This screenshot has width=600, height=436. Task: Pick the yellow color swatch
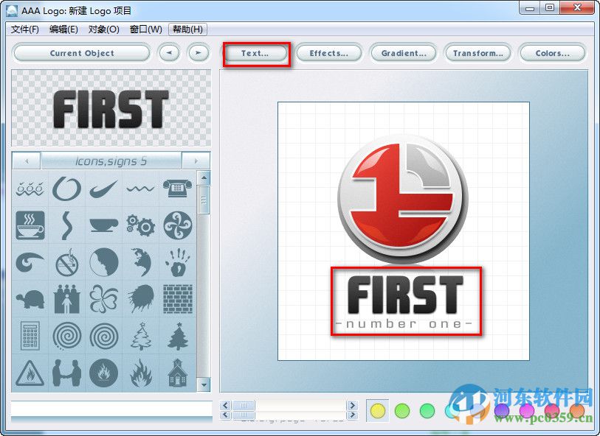(x=377, y=411)
